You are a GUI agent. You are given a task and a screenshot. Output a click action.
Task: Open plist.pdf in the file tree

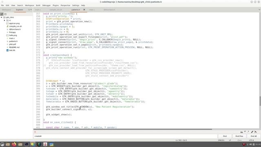(x=13, y=45)
